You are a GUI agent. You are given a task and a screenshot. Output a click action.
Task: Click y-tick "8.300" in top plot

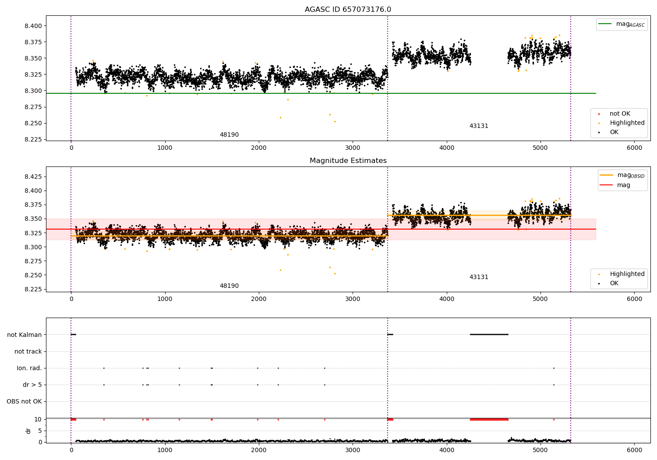[33, 91]
